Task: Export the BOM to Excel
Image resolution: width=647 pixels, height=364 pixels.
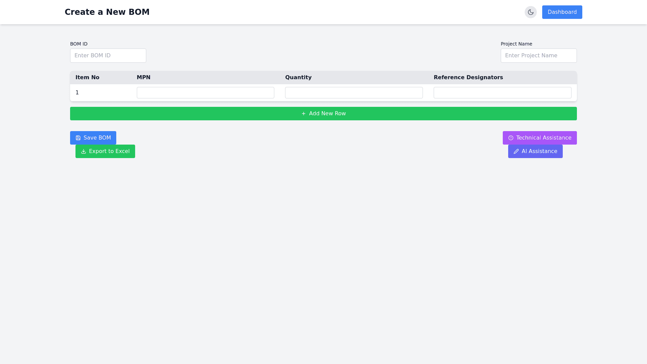Action: point(105,151)
